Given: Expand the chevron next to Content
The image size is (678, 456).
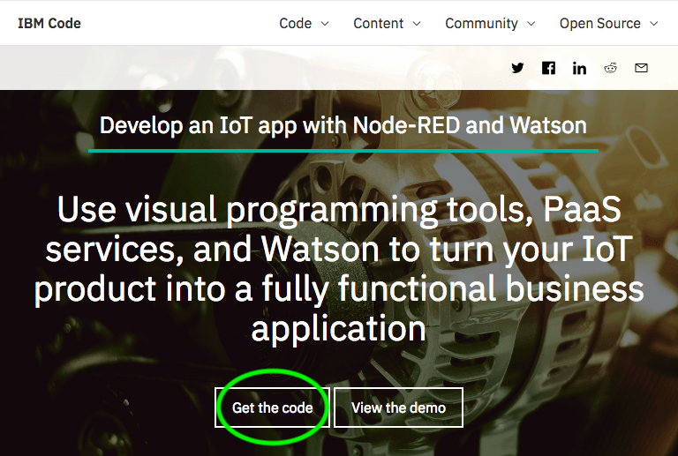Looking at the screenshot, I should coord(417,24).
